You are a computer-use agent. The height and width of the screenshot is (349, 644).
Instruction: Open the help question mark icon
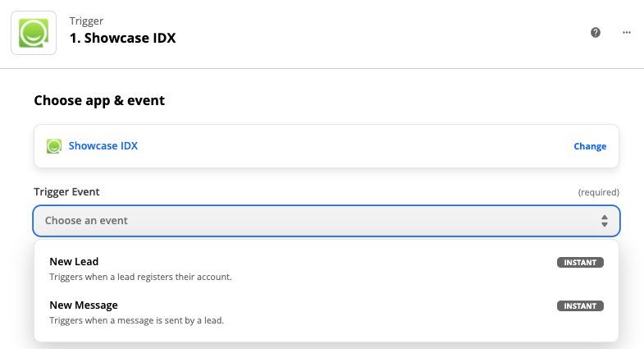(x=596, y=33)
